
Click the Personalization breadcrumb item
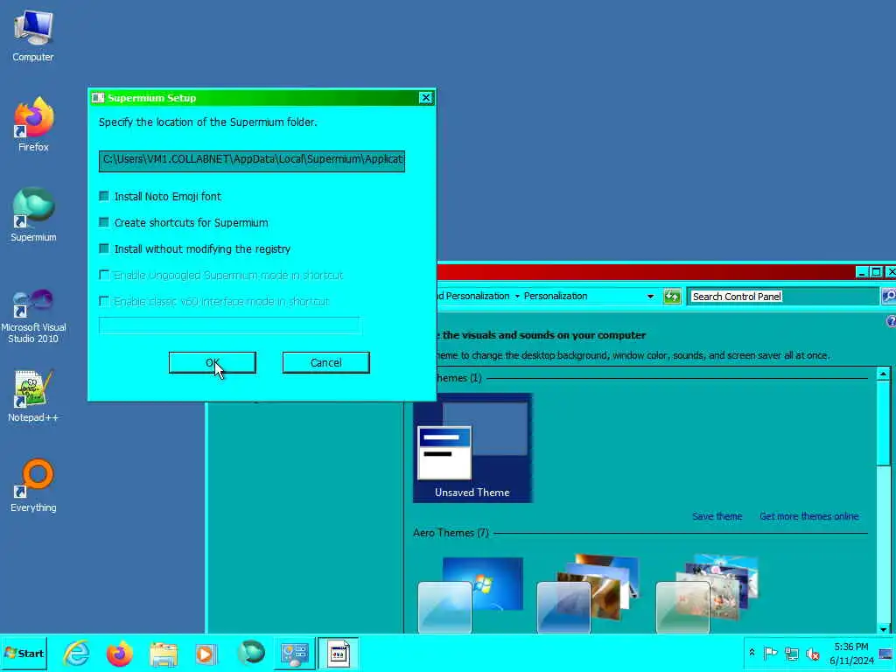pyautogui.click(x=556, y=296)
